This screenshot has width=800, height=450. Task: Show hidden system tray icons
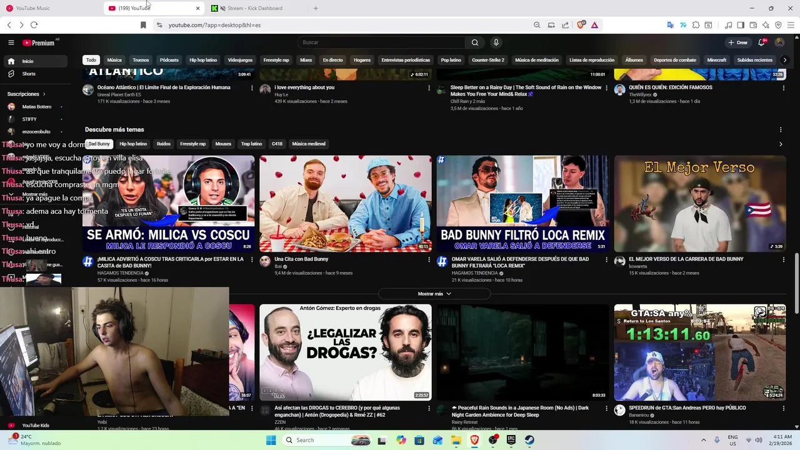coord(703,440)
